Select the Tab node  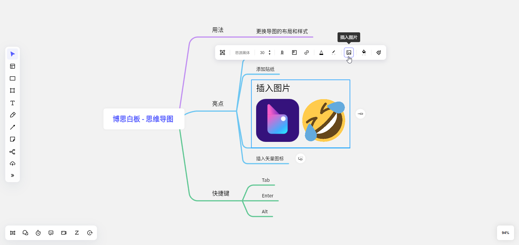click(266, 180)
